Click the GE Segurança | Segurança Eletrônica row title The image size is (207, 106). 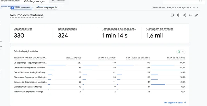point(30,63)
